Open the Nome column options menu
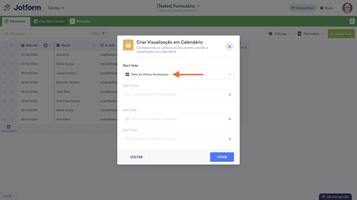This screenshot has width=357, height=200. pos(94,45)
